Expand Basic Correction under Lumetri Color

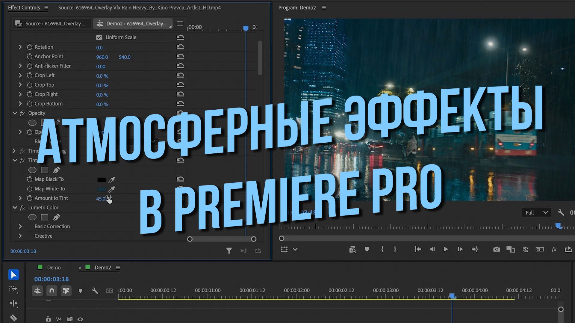20,226
